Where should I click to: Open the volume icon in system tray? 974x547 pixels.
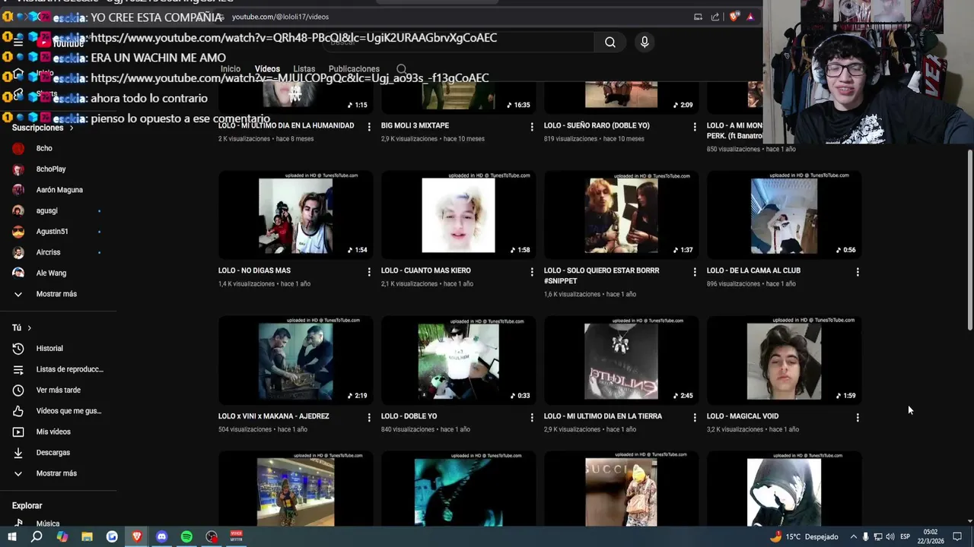890,537
